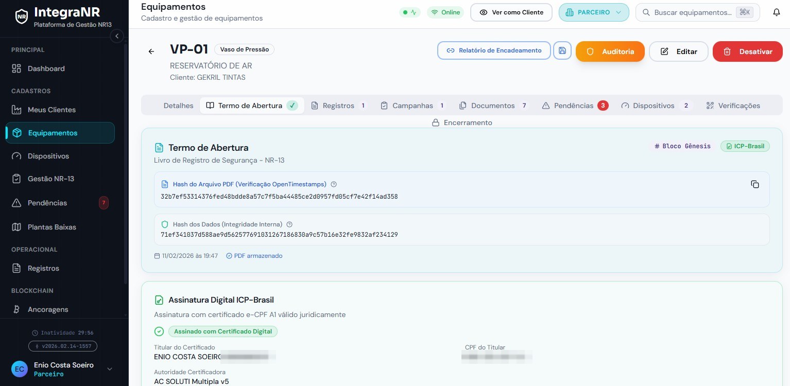Viewport: 790px width, 386px height.
Task: Open the Registros tab
Action: 339,106
